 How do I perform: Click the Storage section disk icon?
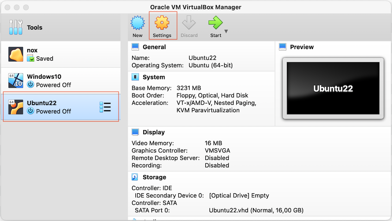(x=135, y=177)
